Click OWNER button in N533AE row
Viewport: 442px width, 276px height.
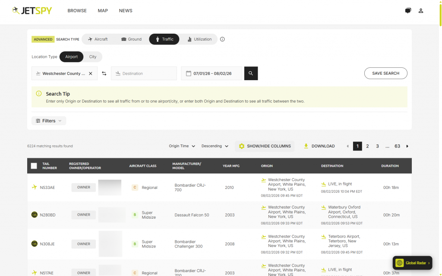83,187
